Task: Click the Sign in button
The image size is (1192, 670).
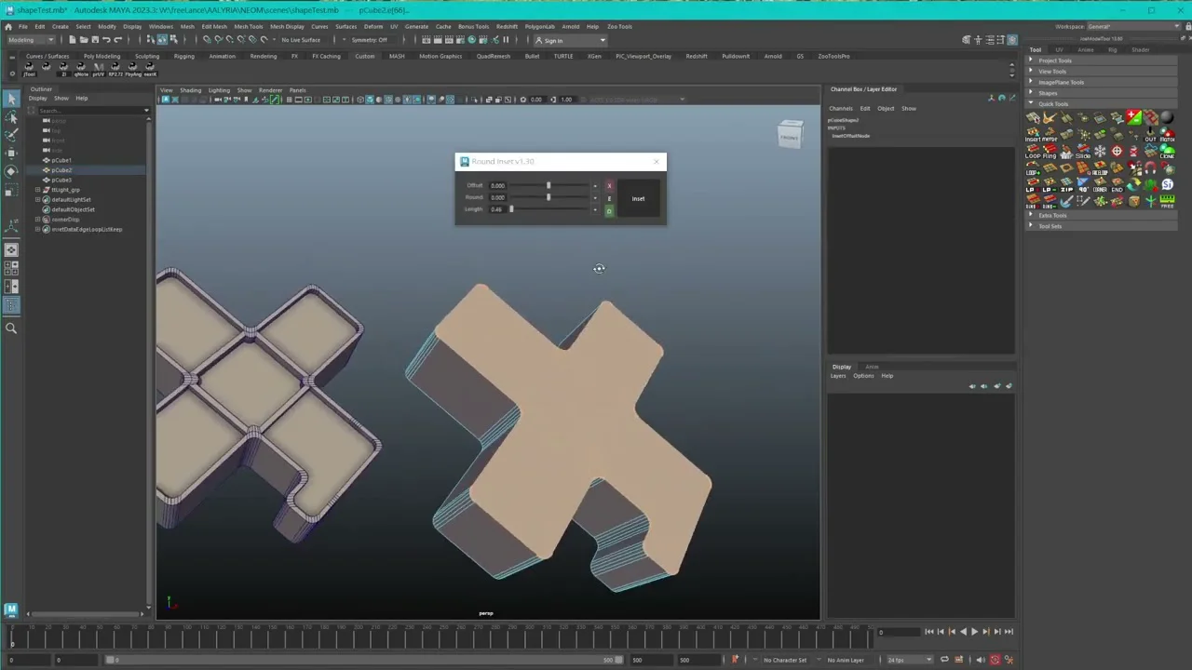Action: (553, 40)
